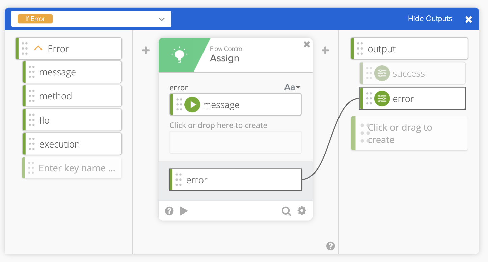The height and width of the screenshot is (262, 488).
Task: Open the help icon at canvas bottom
Action: (x=330, y=246)
